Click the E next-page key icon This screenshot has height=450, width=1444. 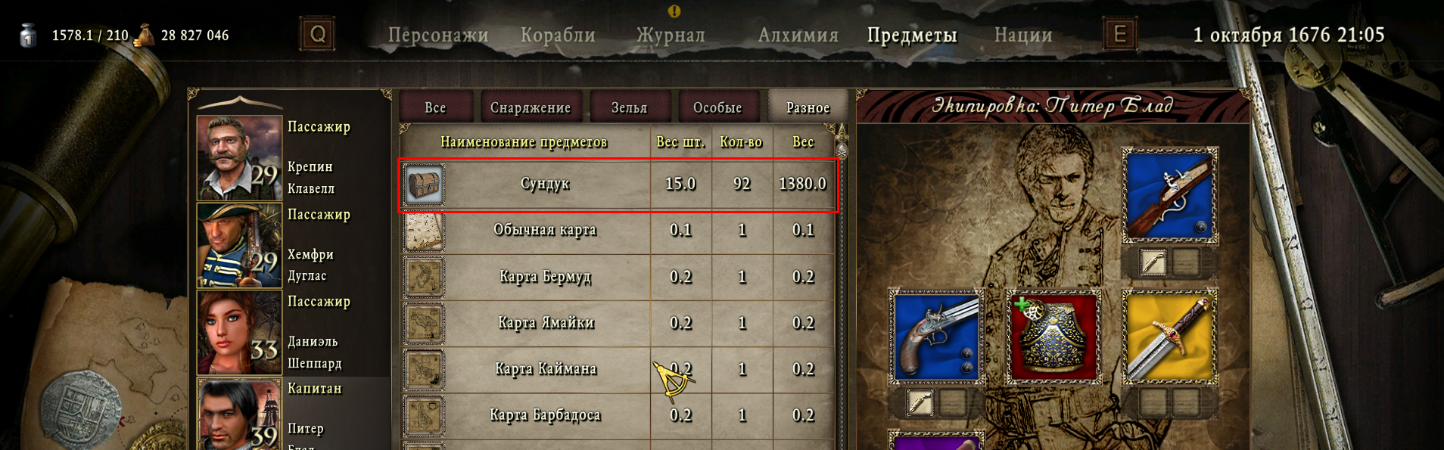click(1119, 34)
